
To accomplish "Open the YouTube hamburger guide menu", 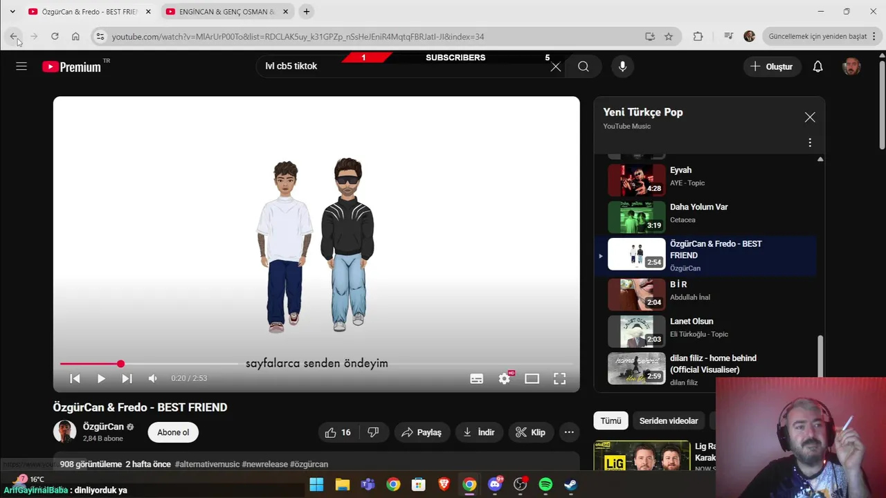I will 21,66.
